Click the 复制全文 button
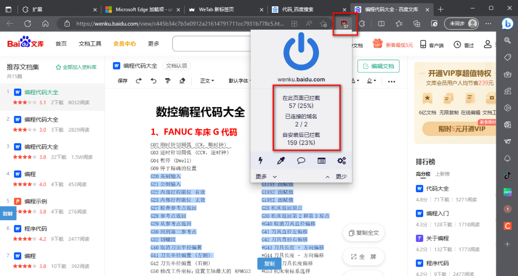Image resolution: width=518 pixels, height=276 pixels. tap(364, 233)
